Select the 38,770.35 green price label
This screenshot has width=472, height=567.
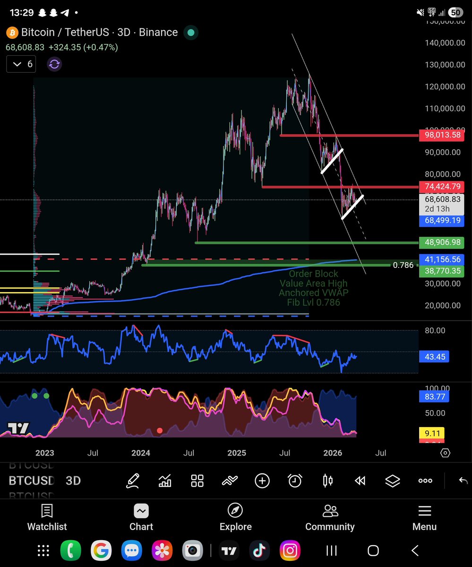[x=442, y=271]
